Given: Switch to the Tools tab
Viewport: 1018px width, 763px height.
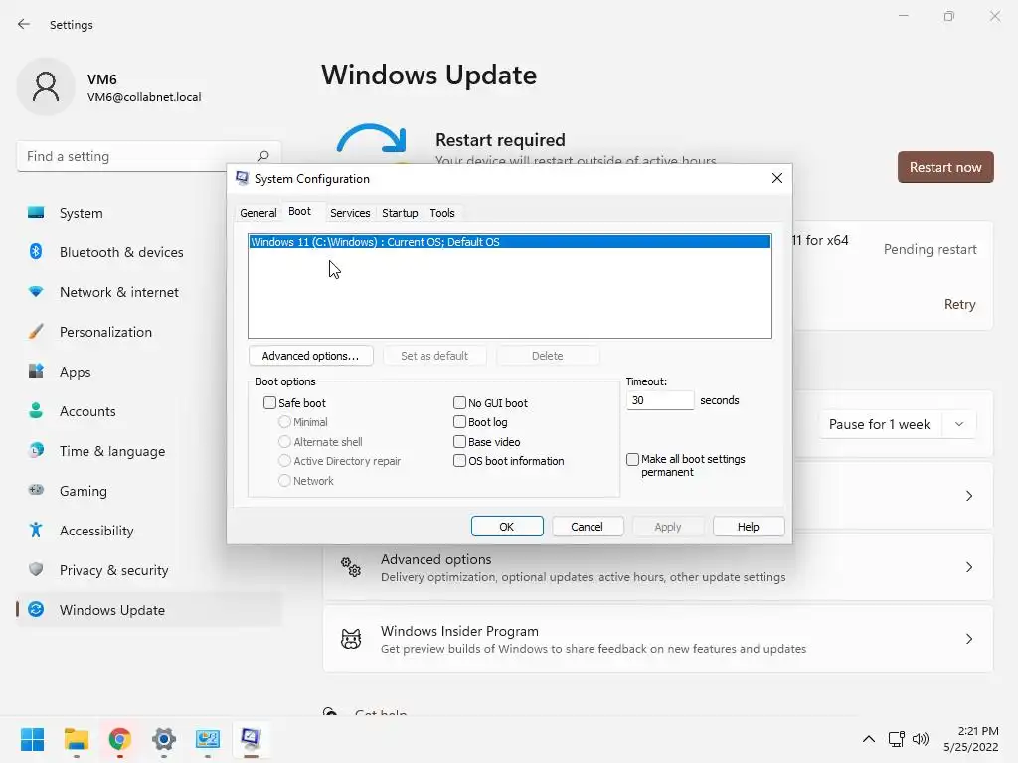Looking at the screenshot, I should click(x=442, y=213).
